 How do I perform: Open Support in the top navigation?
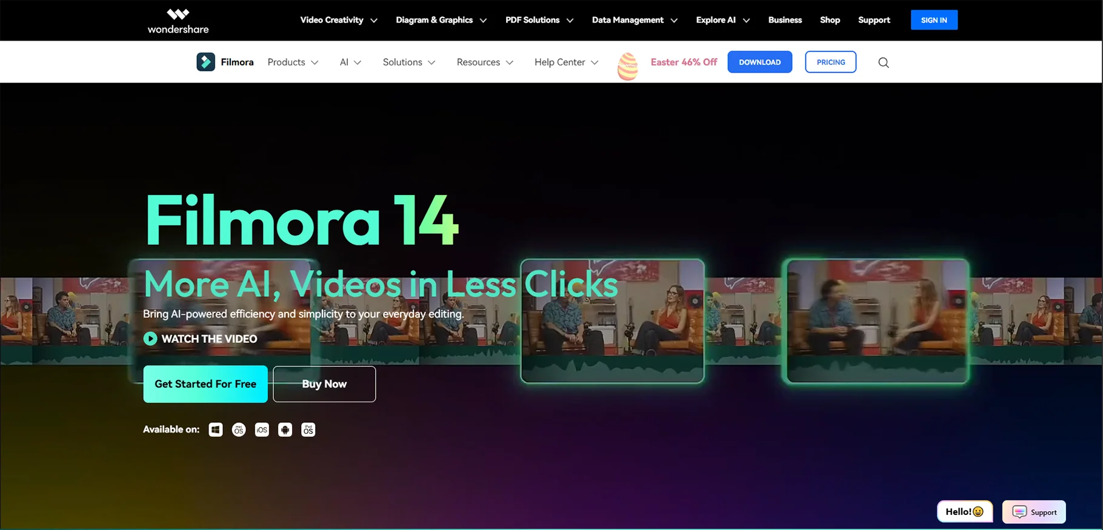click(874, 20)
